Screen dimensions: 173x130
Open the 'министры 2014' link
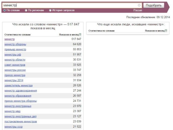[14, 80]
